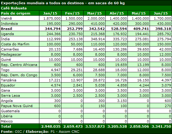Select the Vietnã row label

6,18
